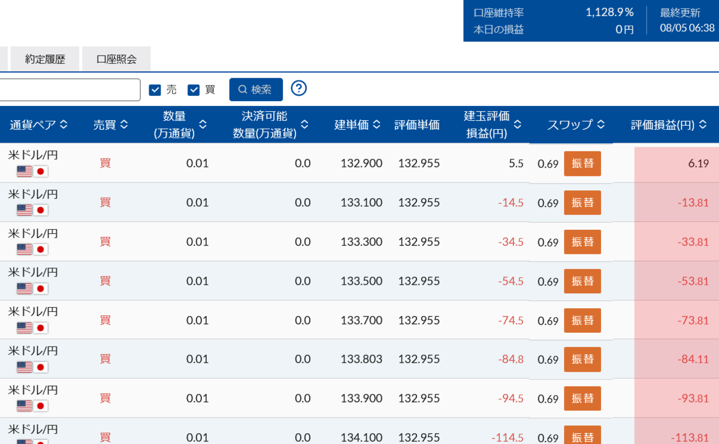The image size is (719, 444).
Task: Click 振替 for the 132.900 position
Action: click(x=582, y=163)
